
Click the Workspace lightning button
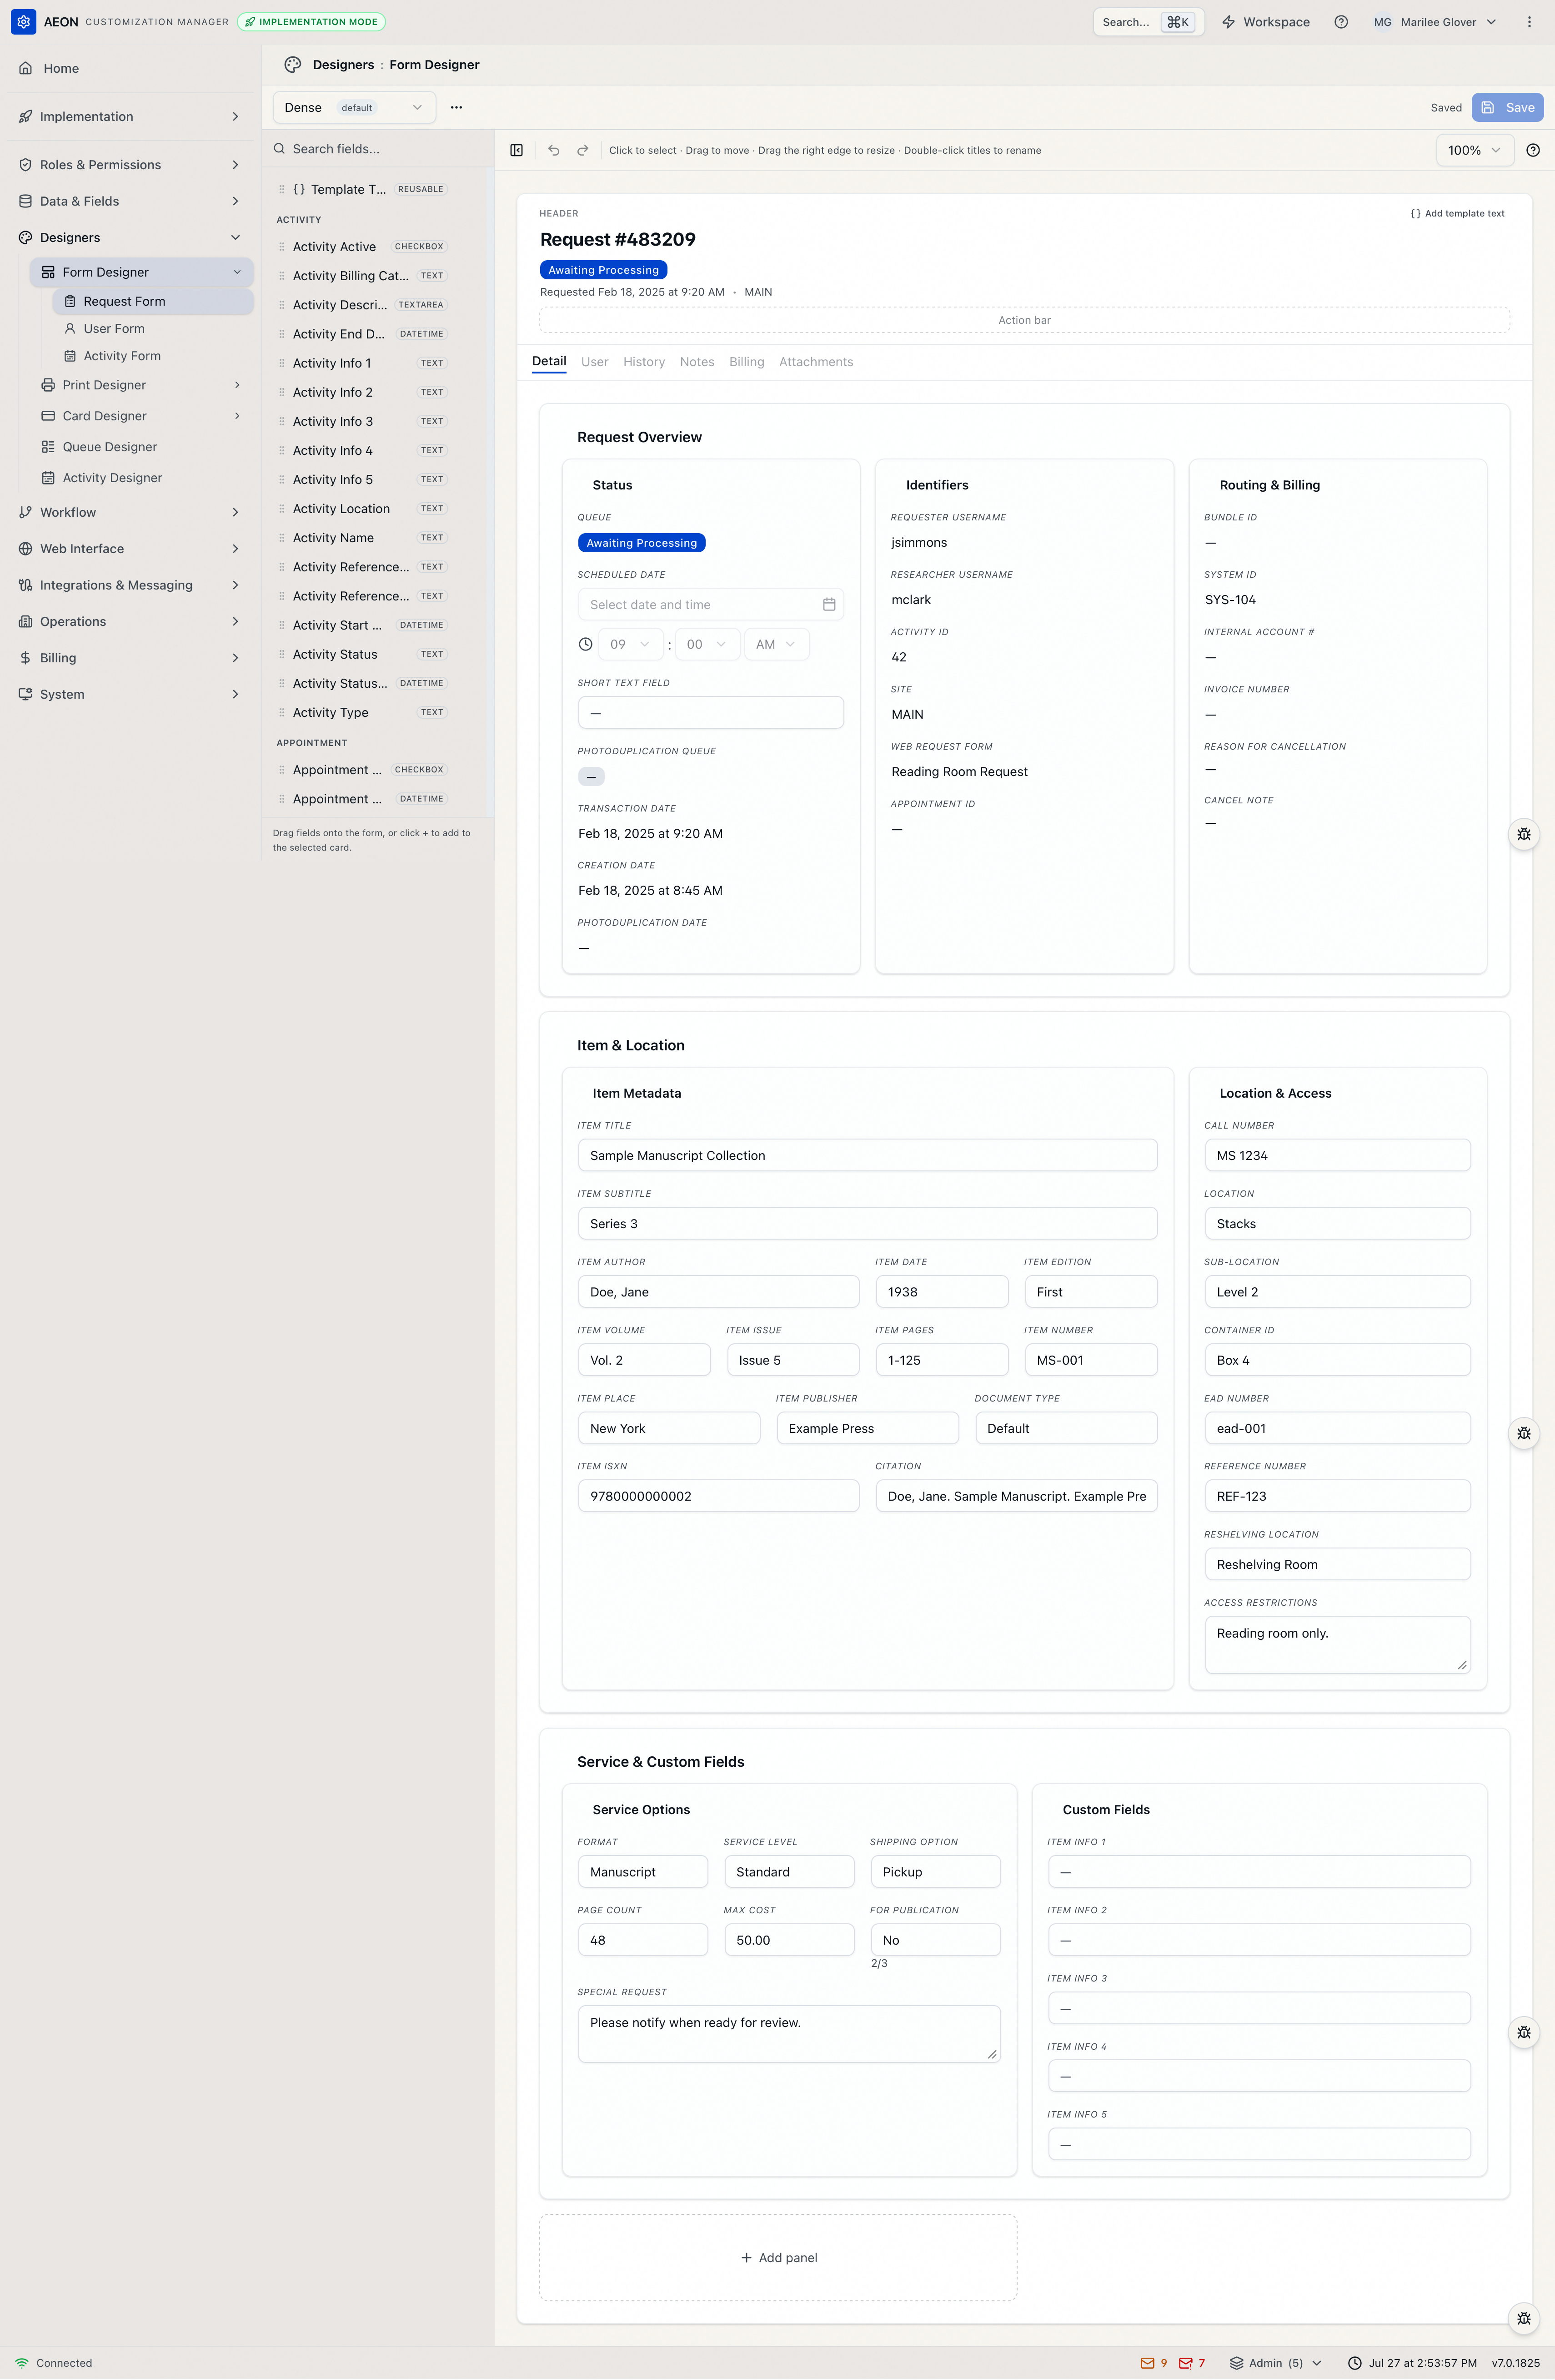coord(1266,22)
